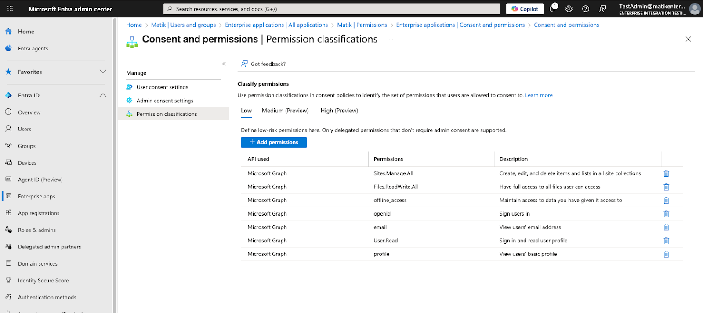
Task: Click the feedback icon in top bar
Action: (x=602, y=9)
